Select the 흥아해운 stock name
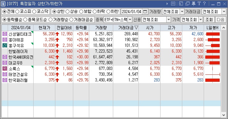Image resolution: width=228 pixels, height=119 pixels. [x=16, y=40]
